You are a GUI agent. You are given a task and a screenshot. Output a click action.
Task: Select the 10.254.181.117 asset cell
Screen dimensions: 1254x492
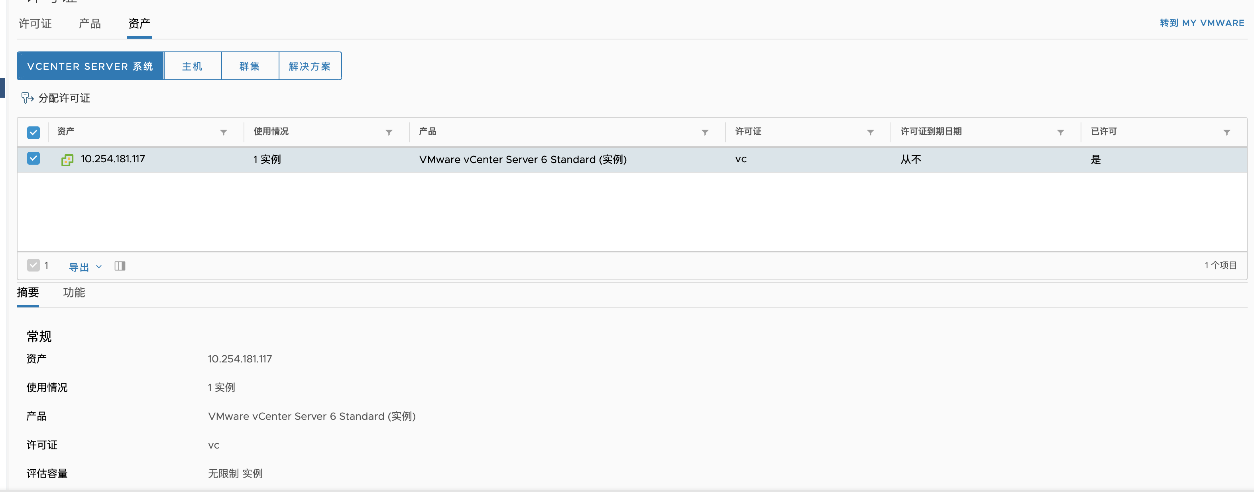tap(113, 159)
